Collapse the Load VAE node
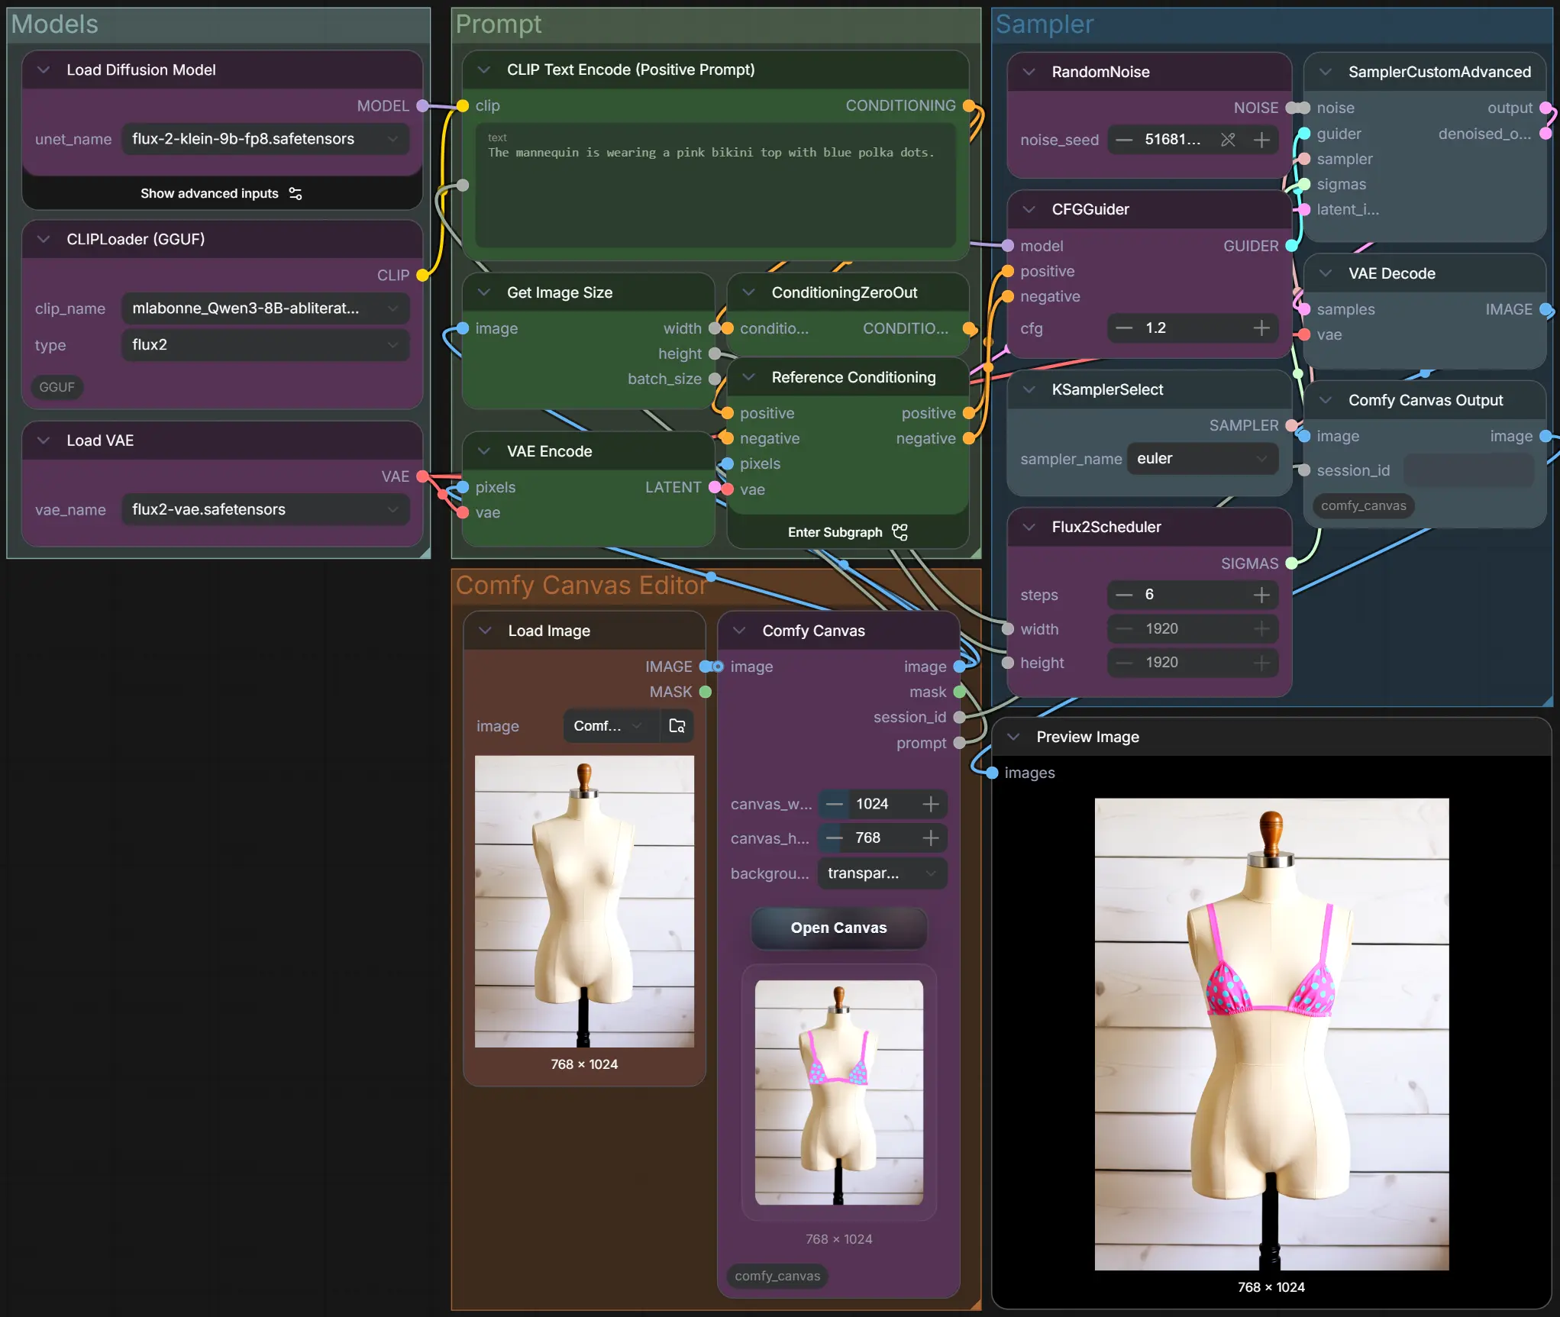Screen dimensions: 1560x1317 click(x=44, y=441)
